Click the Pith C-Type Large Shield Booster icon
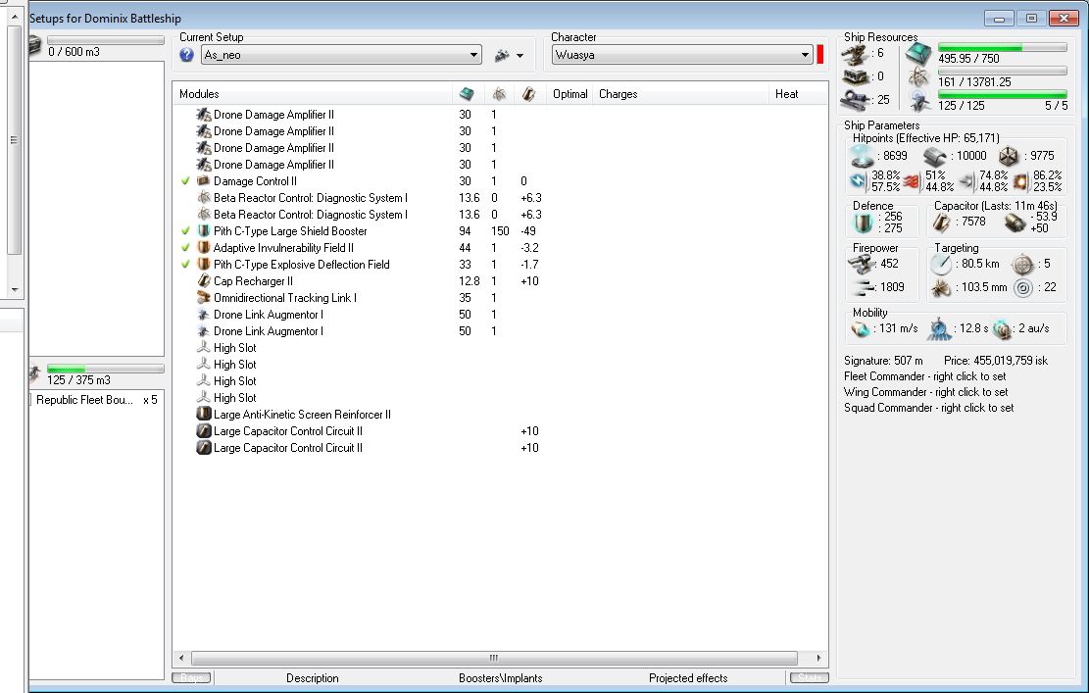This screenshot has width=1089, height=693. point(204,231)
